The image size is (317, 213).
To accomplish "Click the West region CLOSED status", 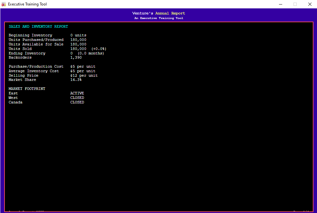I will tap(77, 98).
